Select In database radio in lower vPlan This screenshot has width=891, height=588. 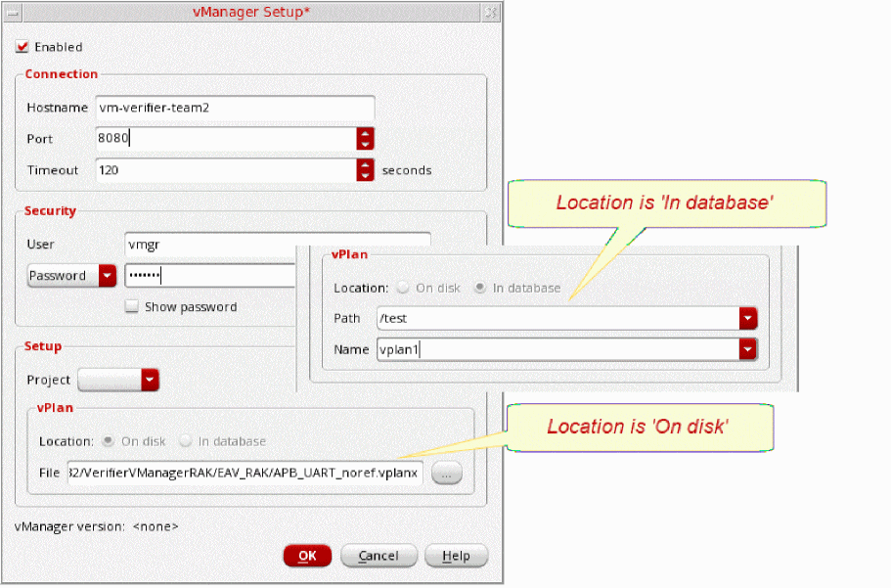point(185,440)
